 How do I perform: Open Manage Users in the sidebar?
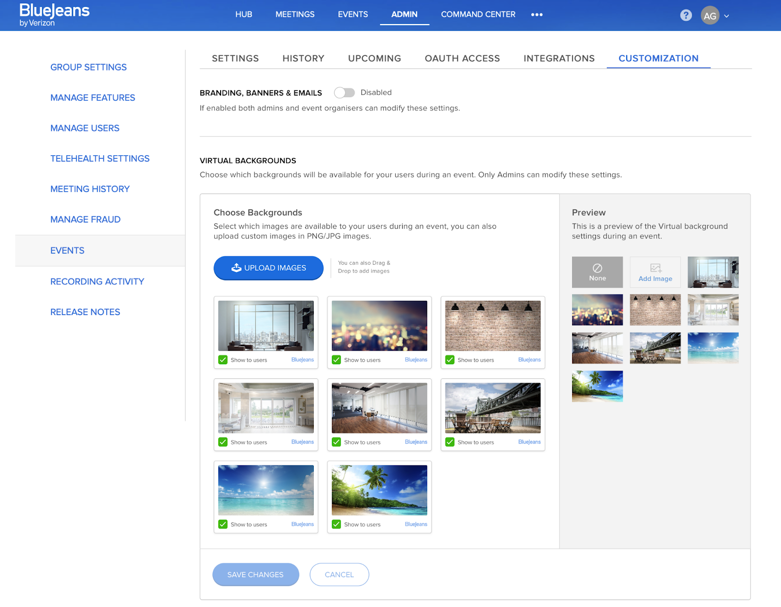[x=85, y=128]
